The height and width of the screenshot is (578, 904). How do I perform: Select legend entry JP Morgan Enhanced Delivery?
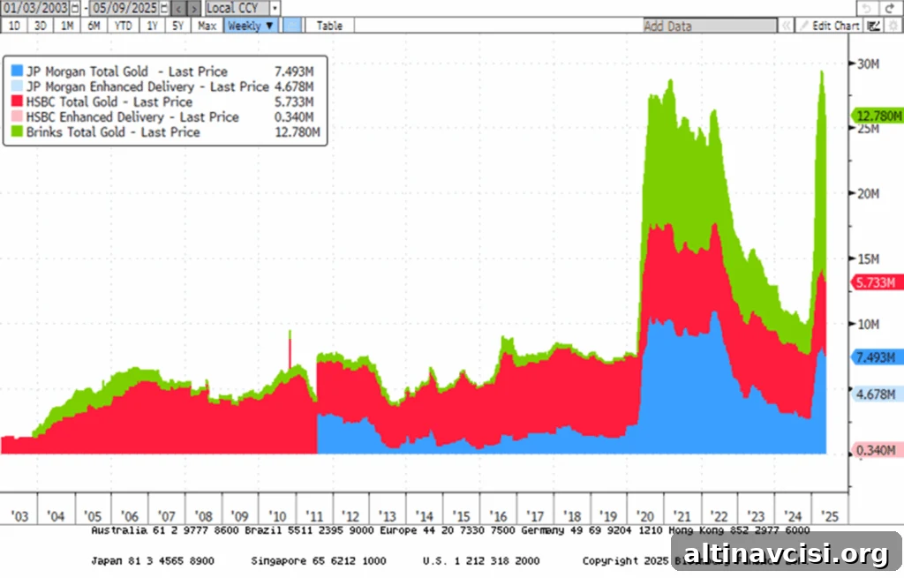[x=147, y=86]
